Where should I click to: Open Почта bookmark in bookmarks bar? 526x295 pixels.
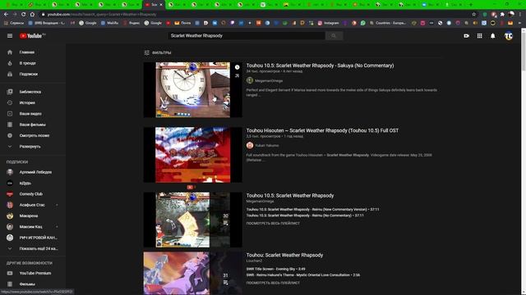[182, 23]
